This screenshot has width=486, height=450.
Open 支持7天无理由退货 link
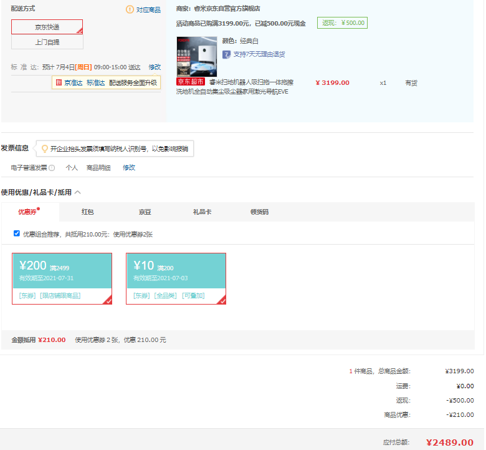pos(259,54)
